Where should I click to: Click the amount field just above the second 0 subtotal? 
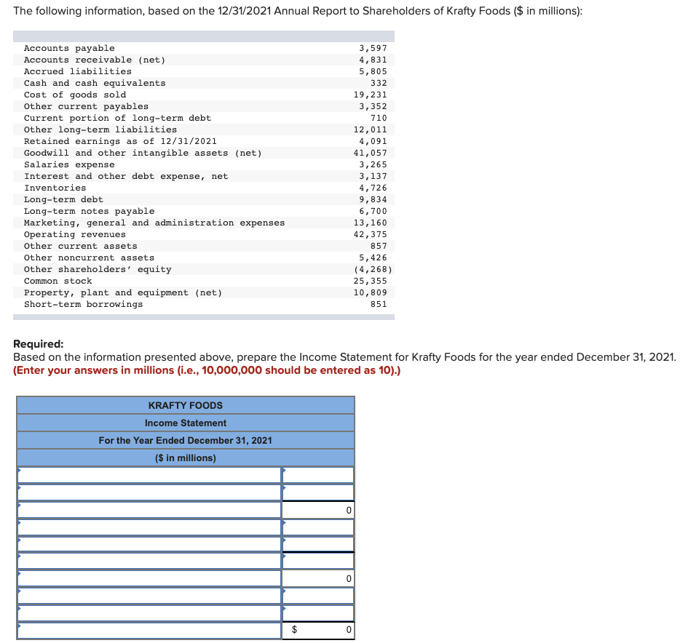point(318,561)
